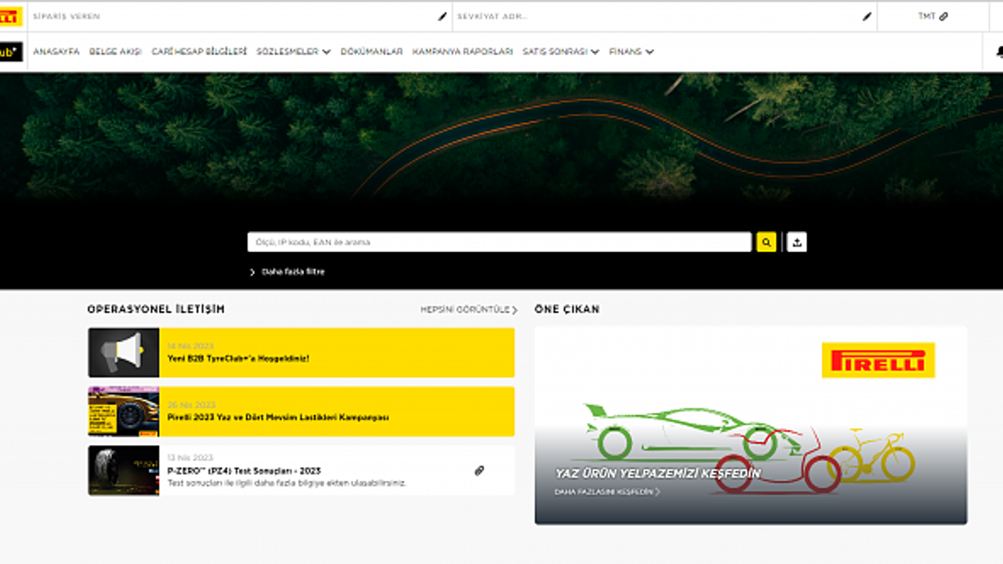This screenshot has width=1003, height=564.
Task: Click the tyre search input field
Action: point(499,243)
